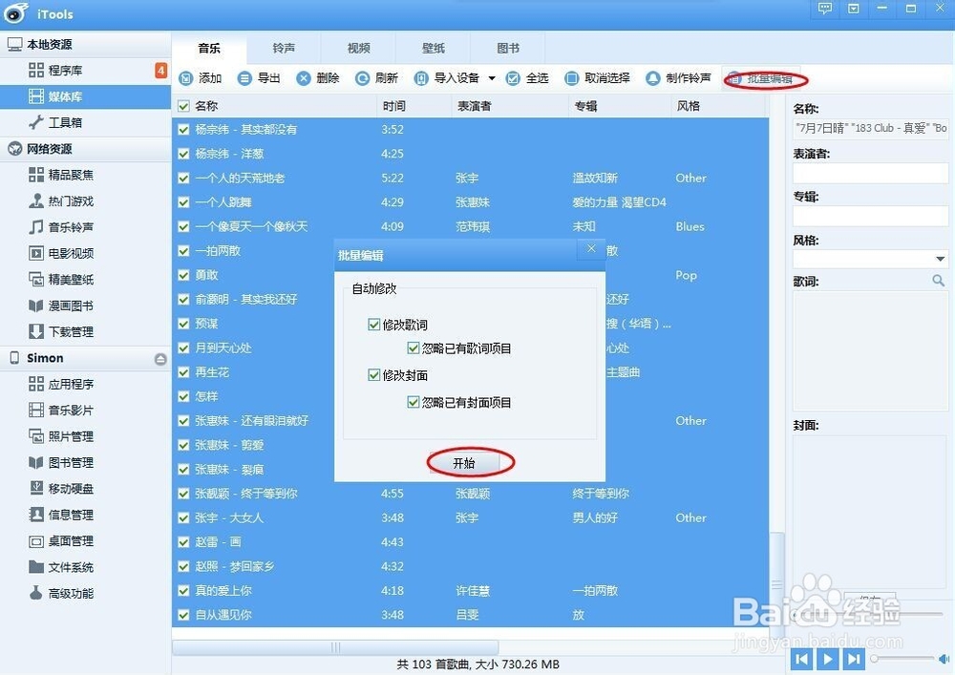Open 精品聚焦 under network resources
955x675 pixels.
pos(85,176)
